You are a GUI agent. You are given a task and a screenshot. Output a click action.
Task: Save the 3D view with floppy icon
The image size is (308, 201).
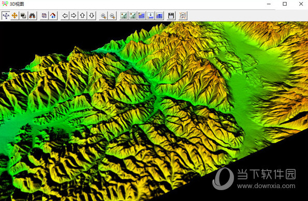tap(171, 16)
